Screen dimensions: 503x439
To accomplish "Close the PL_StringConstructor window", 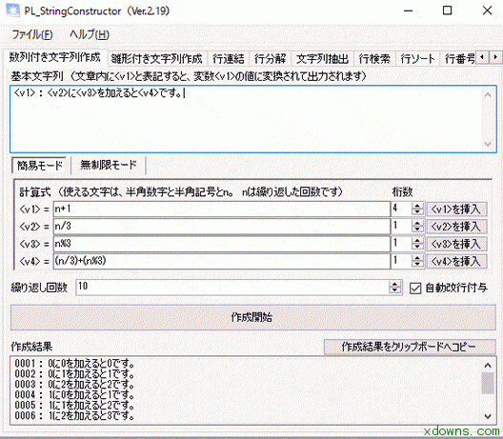I will tap(487, 10).
